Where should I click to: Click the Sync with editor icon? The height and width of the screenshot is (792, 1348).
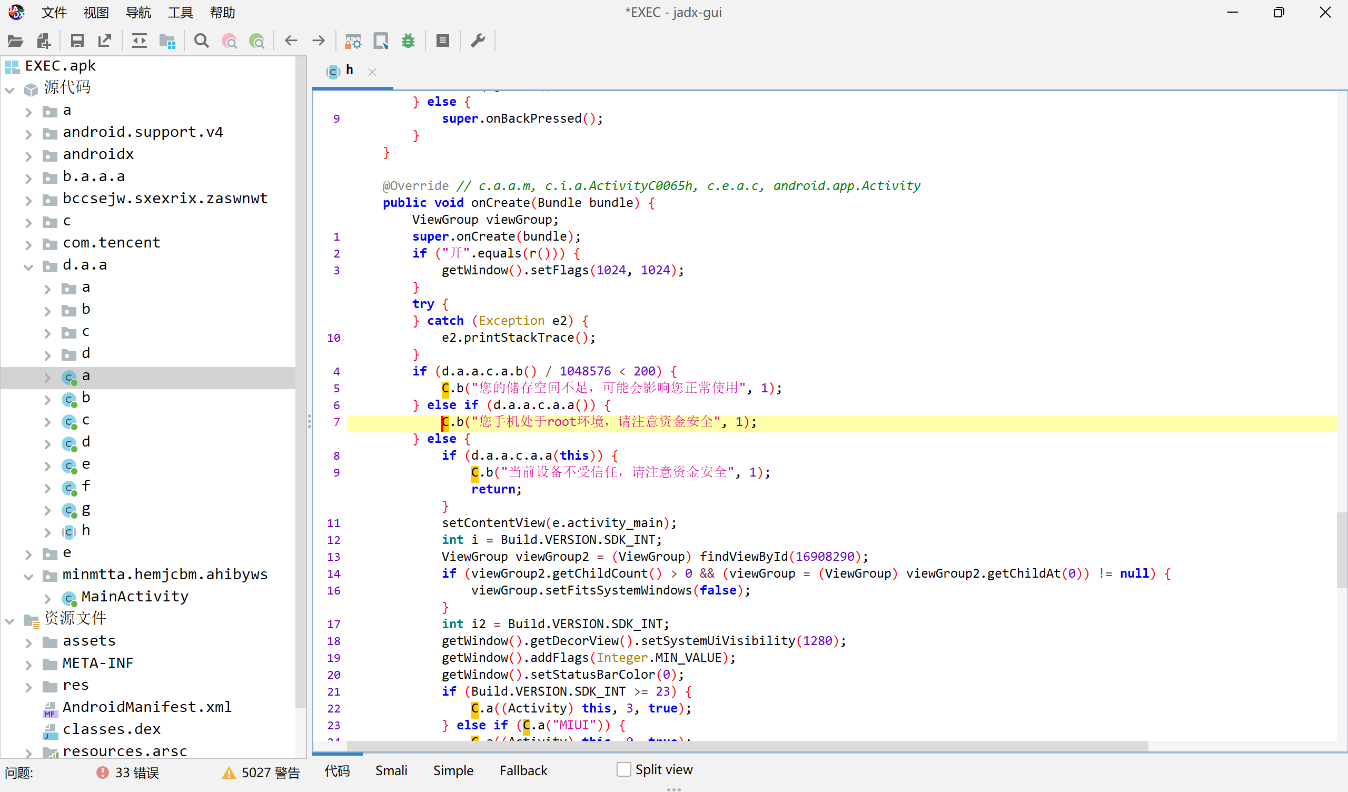tap(139, 41)
